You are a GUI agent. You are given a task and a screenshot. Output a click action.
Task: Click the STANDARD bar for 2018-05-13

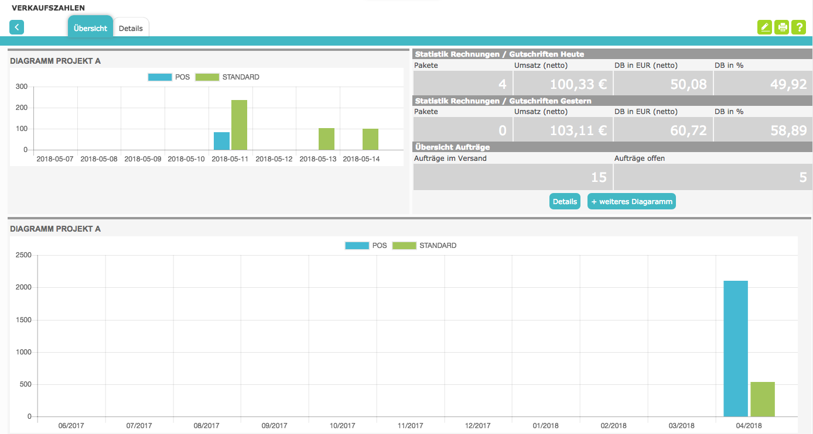[x=326, y=139]
